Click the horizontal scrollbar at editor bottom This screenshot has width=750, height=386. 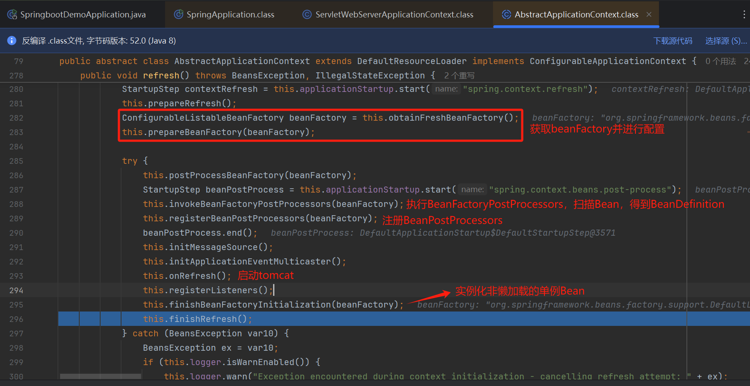(x=100, y=376)
